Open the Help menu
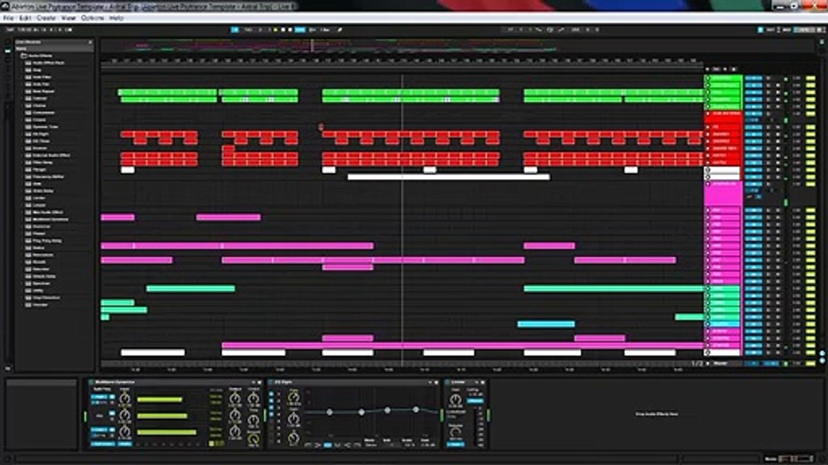The width and height of the screenshot is (828, 465). pyautogui.click(x=116, y=18)
